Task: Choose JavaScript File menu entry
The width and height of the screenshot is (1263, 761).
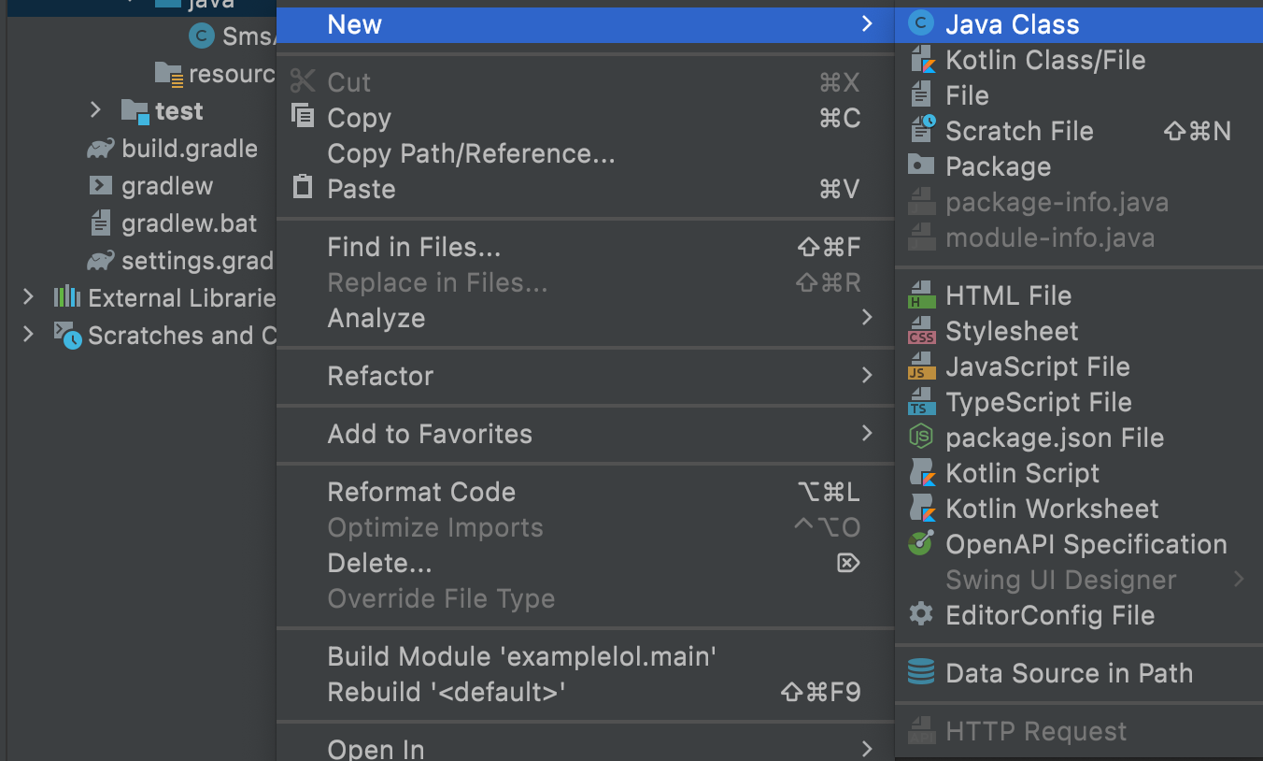Action: 1079,366
